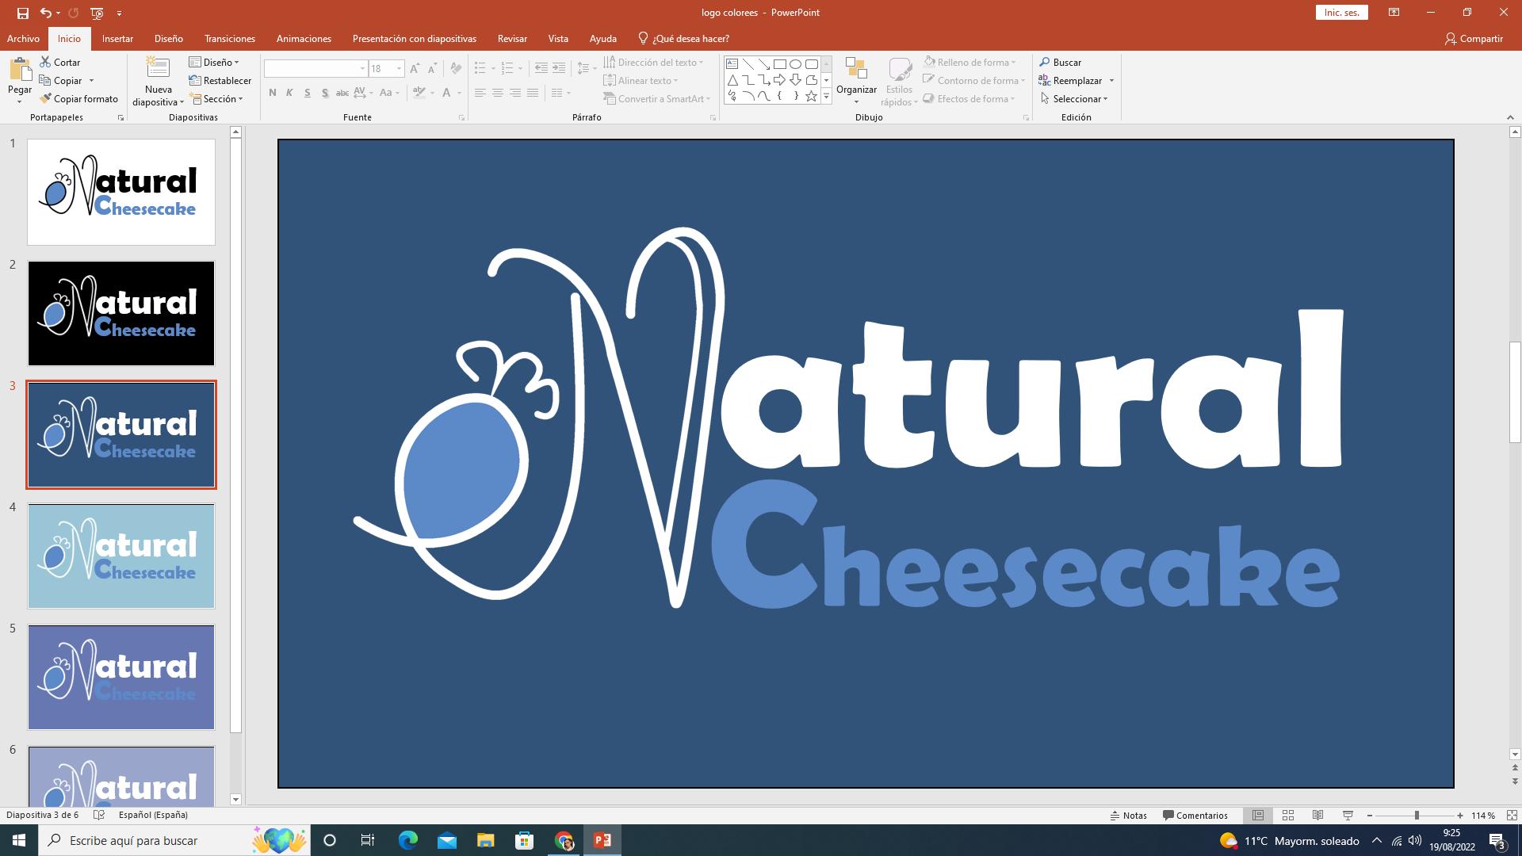Click the zoom slider handle

pos(1417,815)
